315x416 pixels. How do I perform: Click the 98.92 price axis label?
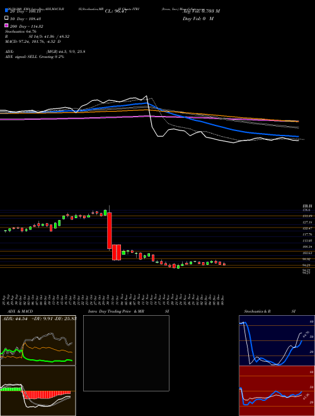coord(307,259)
